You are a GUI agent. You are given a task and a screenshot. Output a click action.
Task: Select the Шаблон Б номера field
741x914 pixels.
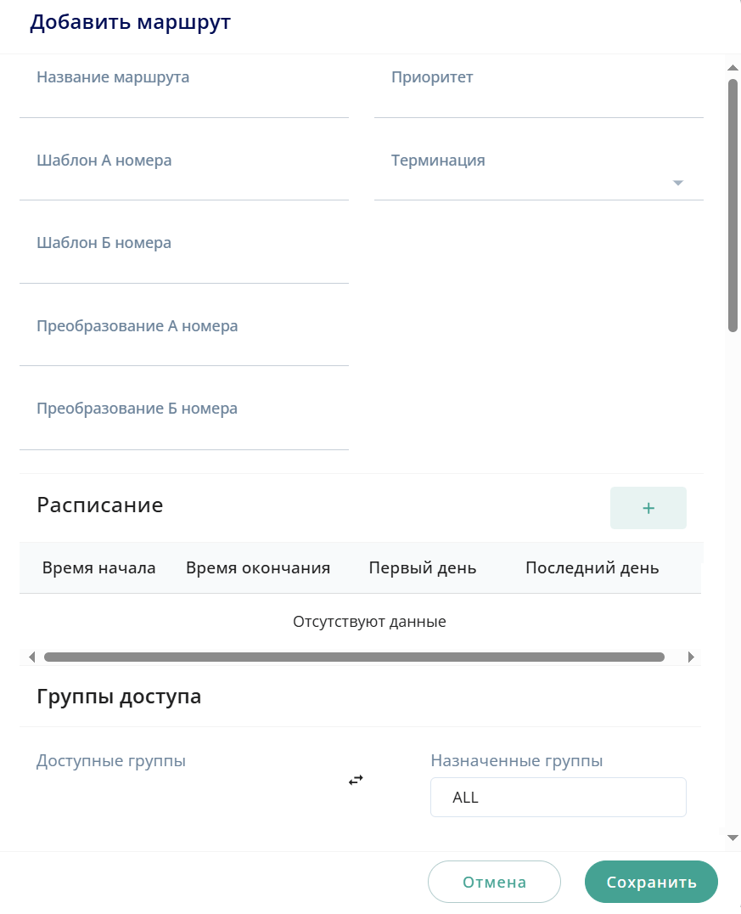pos(184,264)
